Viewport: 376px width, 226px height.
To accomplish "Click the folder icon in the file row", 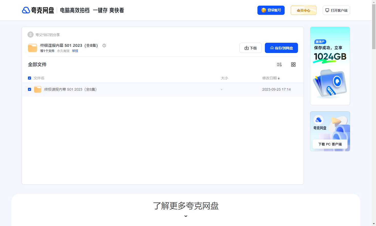I will (x=38, y=89).
